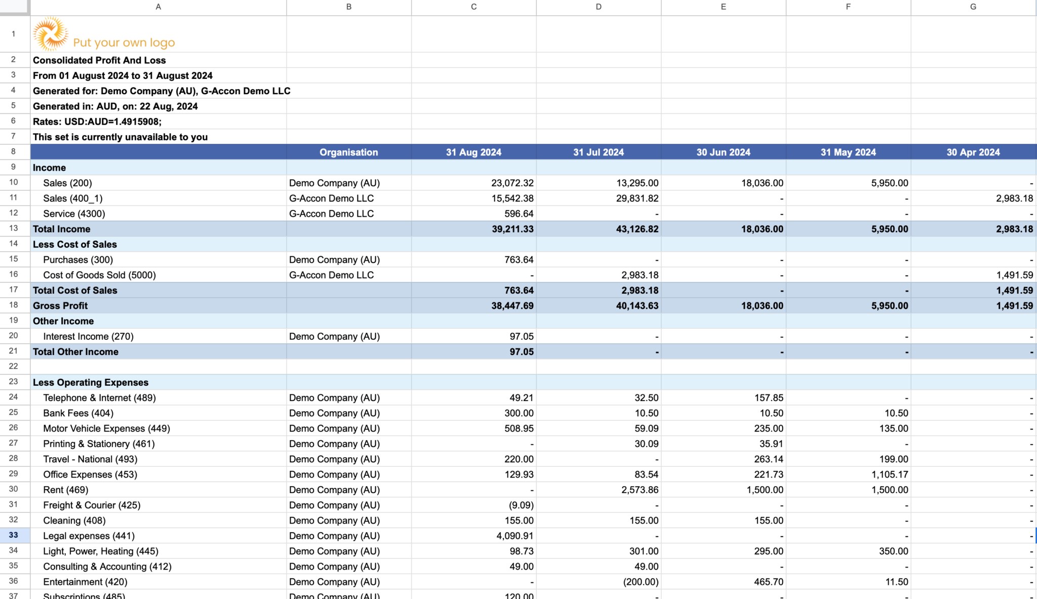Viewport: 1037px width, 599px height.
Task: Select the '30 Jun 2024' header cell
Action: [724, 152]
